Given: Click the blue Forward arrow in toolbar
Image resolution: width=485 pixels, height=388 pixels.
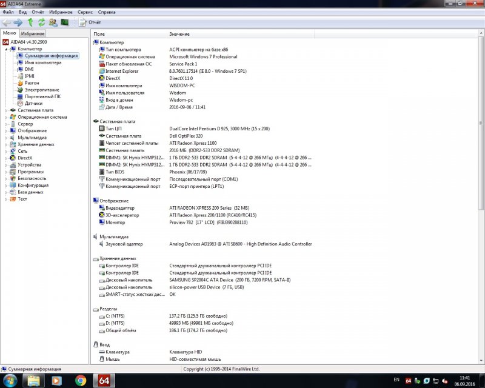Looking at the screenshot, I should pyautogui.click(x=18, y=22).
